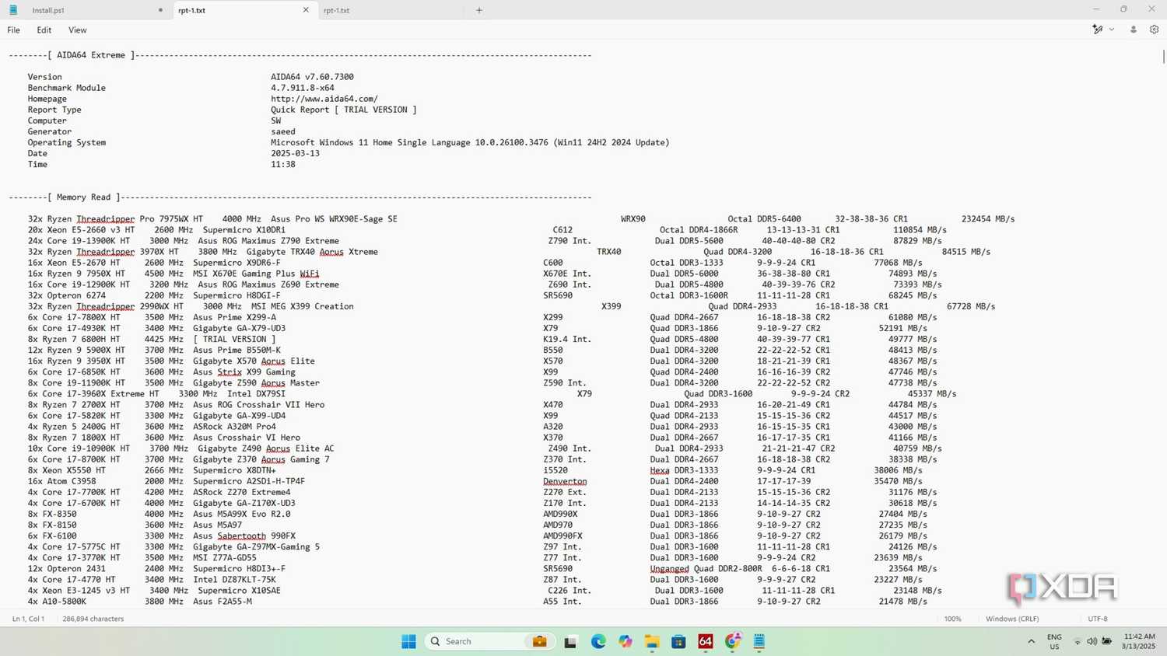Open Microsoft Store from the taskbar
This screenshot has width=1167, height=656.
678,641
